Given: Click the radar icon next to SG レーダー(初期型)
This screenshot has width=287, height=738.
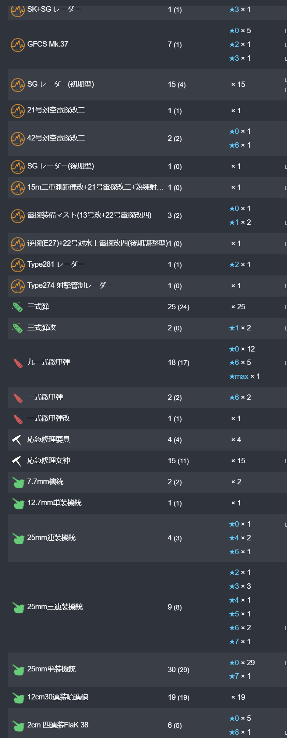Looking at the screenshot, I should 17,85.
